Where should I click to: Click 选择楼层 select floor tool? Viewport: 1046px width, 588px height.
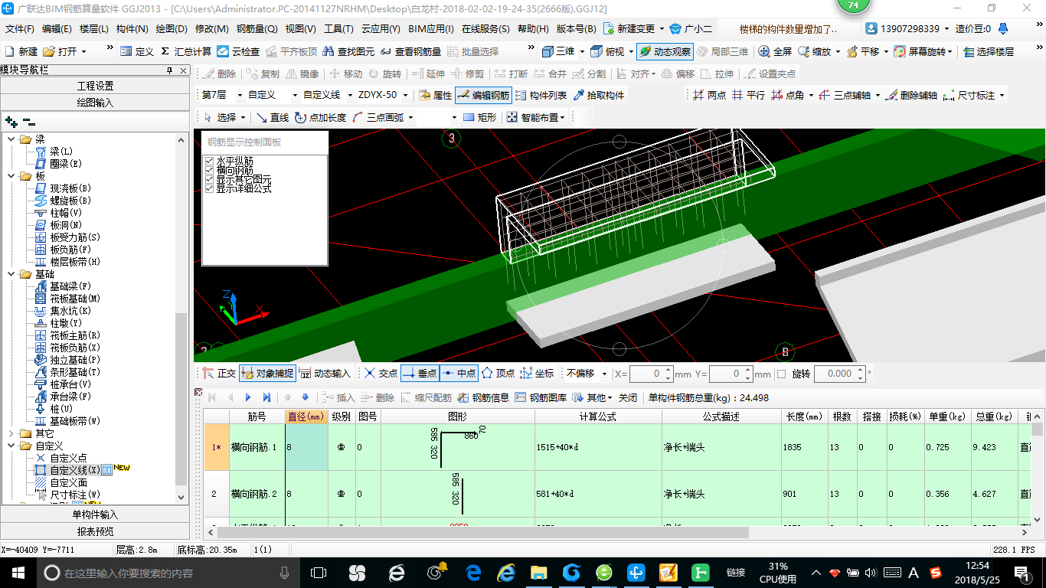(x=989, y=51)
